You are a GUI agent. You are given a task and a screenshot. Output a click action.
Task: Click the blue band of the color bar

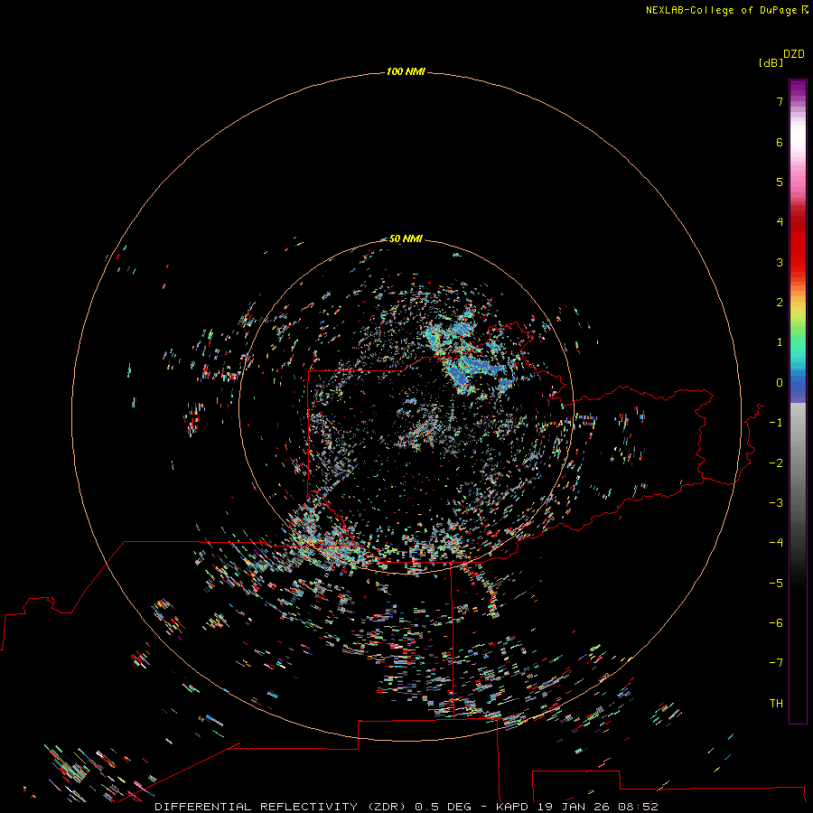pyautogui.click(x=798, y=384)
